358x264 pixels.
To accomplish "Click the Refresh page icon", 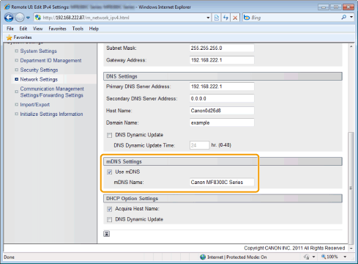I will (x=225, y=18).
